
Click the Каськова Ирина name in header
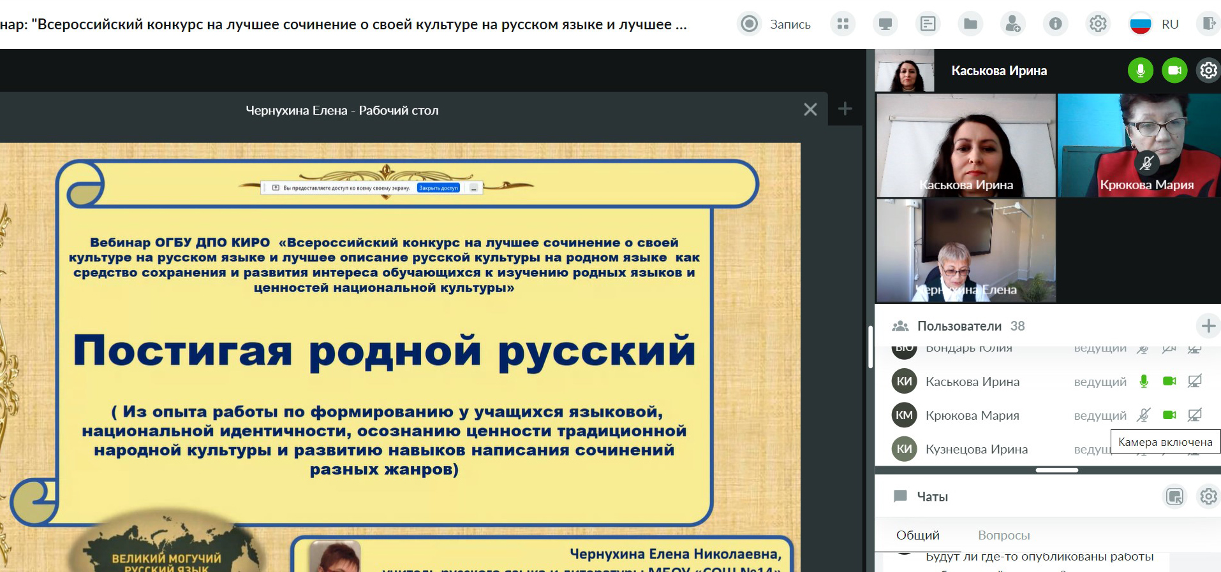(999, 71)
